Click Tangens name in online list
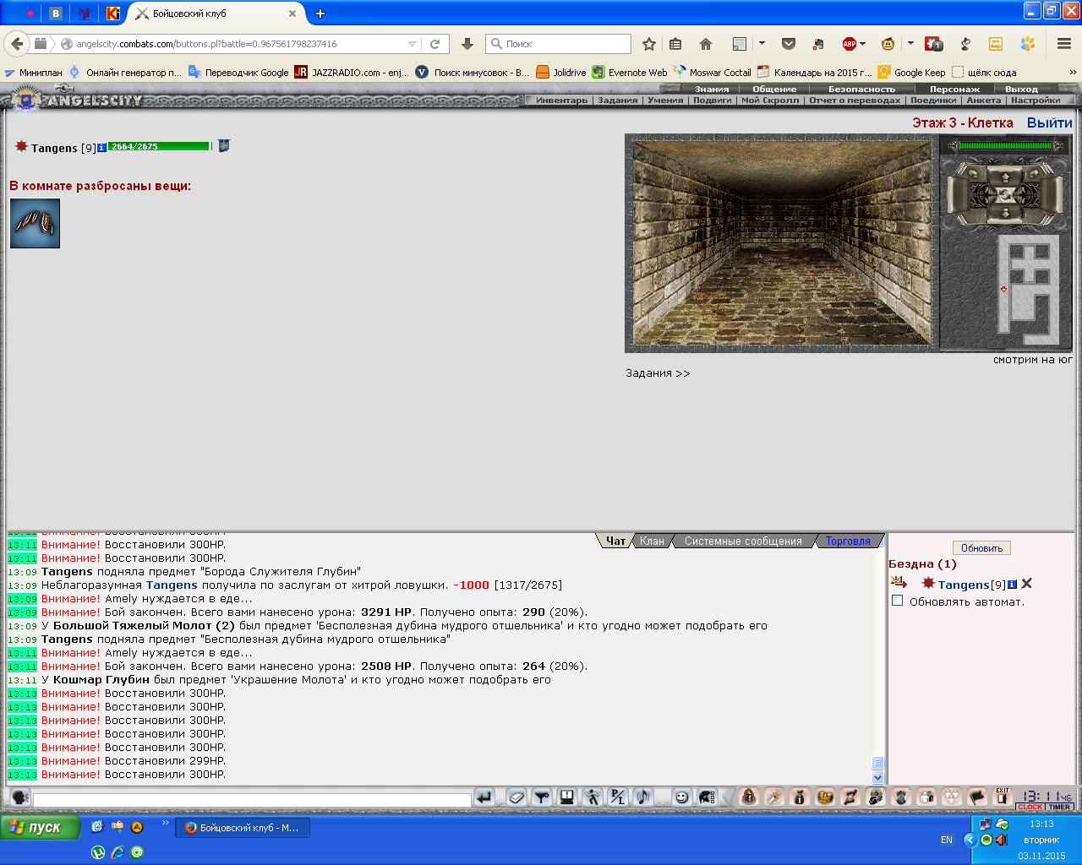This screenshot has height=865, width=1082. point(963,585)
